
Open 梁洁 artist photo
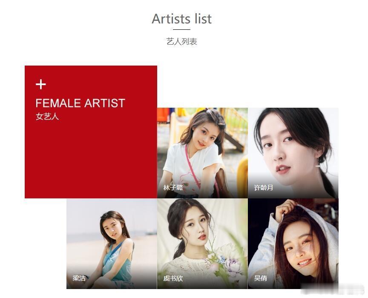[112, 244]
